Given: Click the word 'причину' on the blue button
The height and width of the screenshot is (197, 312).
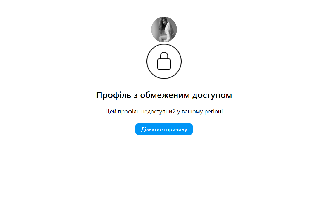Looking at the screenshot, I should (x=177, y=129).
